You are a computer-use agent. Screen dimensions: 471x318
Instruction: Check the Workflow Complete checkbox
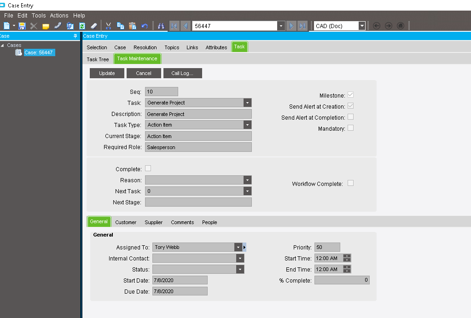350,183
